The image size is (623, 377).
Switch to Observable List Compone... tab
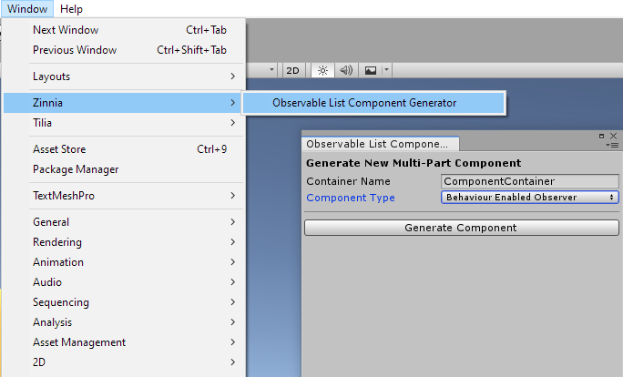point(380,144)
